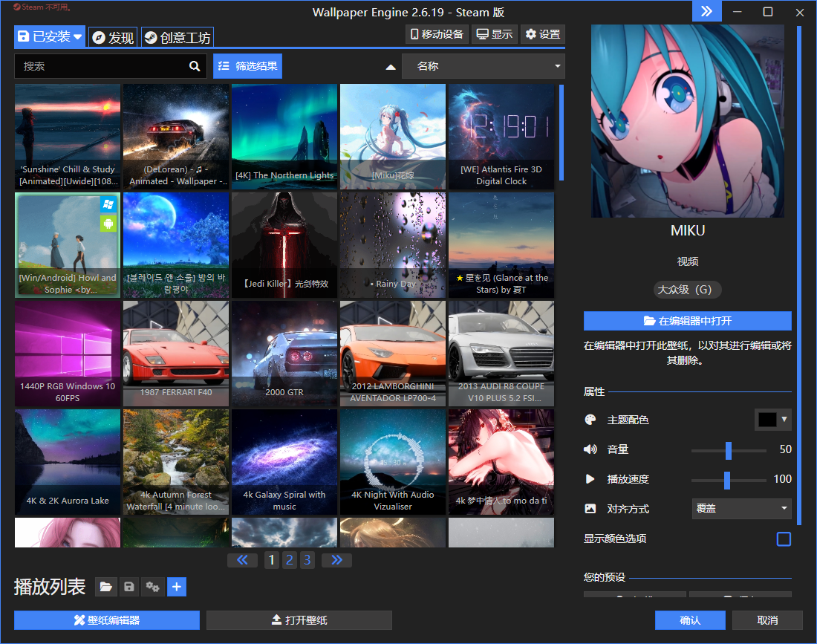Viewport: 817px width, 644px height.
Task: Open playlist settings via gear icon
Action: click(153, 587)
